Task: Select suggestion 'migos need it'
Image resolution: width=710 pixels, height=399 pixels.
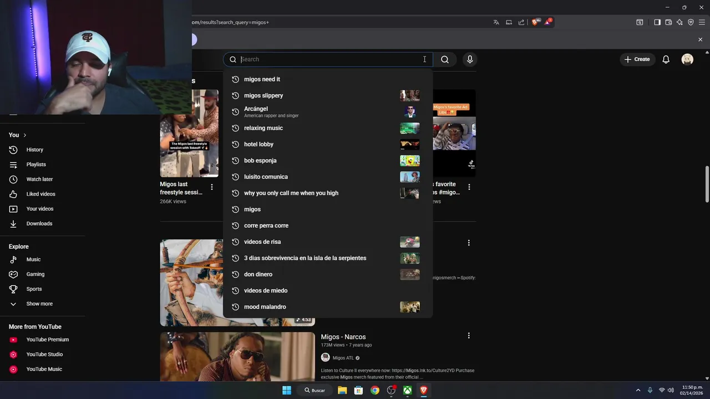Action: pyautogui.click(x=328, y=79)
